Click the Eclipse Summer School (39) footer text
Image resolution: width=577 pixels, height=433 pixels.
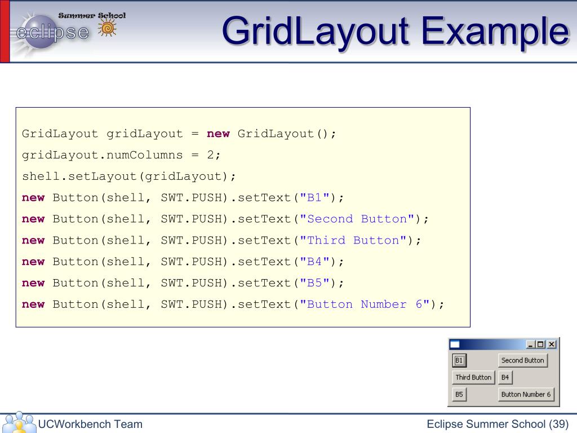498,424
